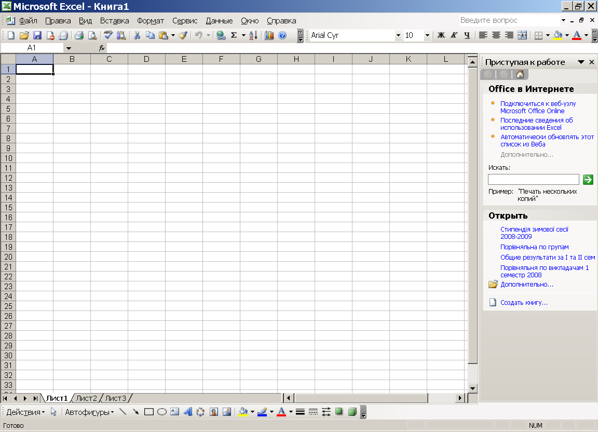Click the Создать книгу link

click(x=524, y=303)
